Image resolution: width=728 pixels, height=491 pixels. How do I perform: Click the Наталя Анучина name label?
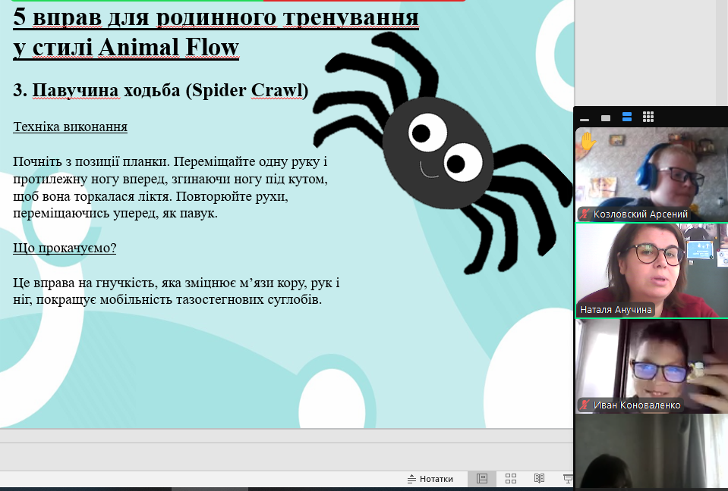(x=616, y=309)
